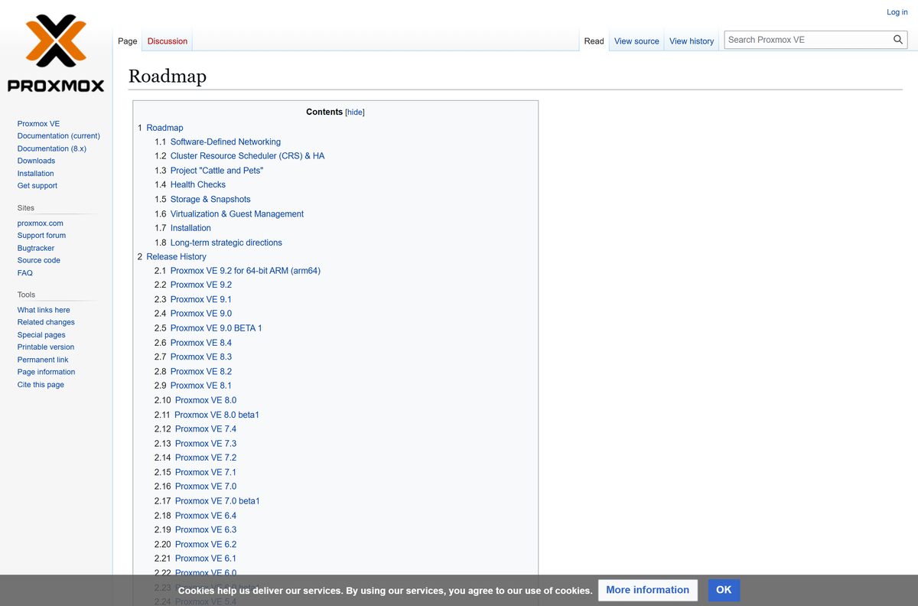The width and height of the screenshot is (918, 606).
Task: Open Related changes tool
Action: 46,322
